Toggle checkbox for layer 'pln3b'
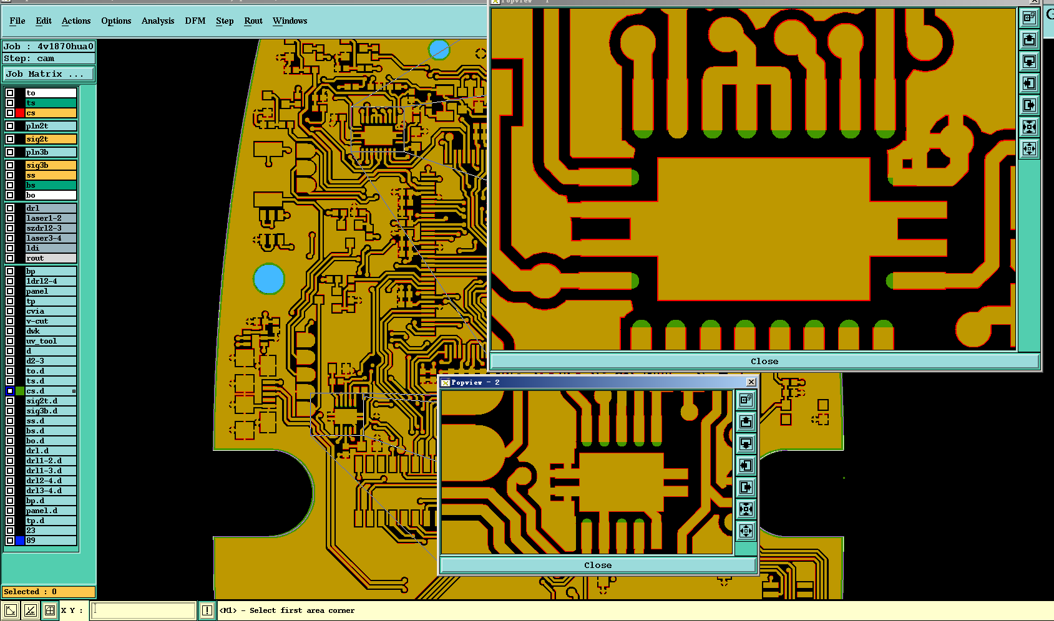Image resolution: width=1054 pixels, height=621 pixels. 10,152
